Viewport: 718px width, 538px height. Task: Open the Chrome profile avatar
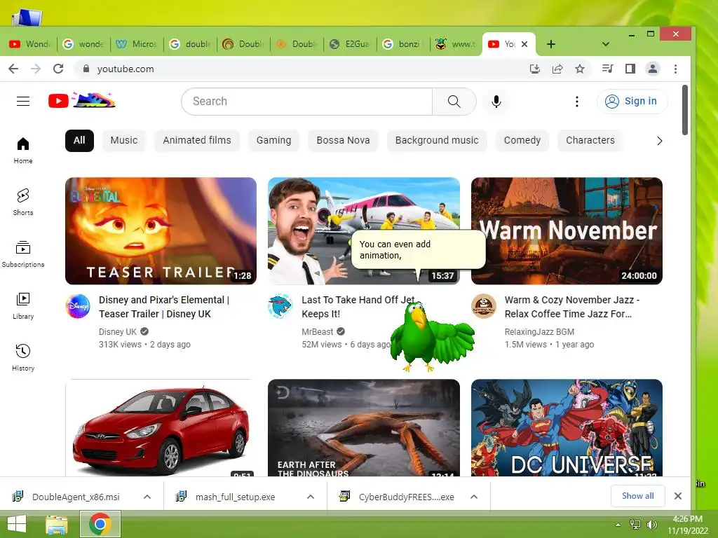(x=653, y=69)
